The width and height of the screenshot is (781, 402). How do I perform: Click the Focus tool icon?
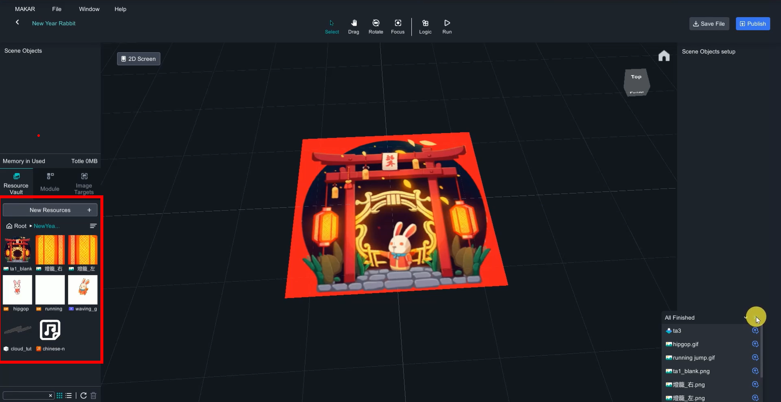(398, 27)
